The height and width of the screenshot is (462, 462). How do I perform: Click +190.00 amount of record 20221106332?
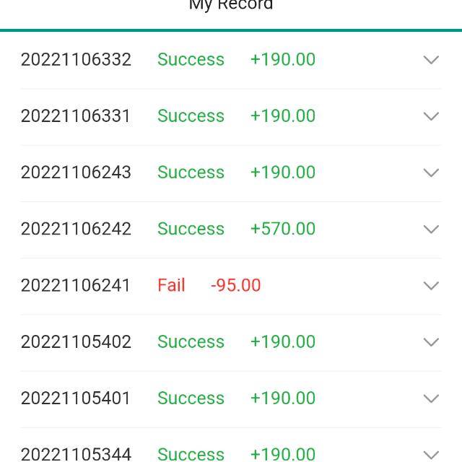283,59
